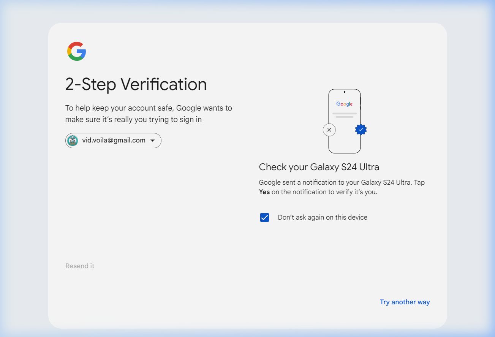Click the grey placeholder lines on phone graphic
Screen dimensions: 495x337
(x=344, y=115)
